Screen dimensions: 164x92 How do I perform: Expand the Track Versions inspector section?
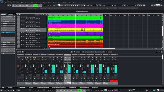pos(8,21)
